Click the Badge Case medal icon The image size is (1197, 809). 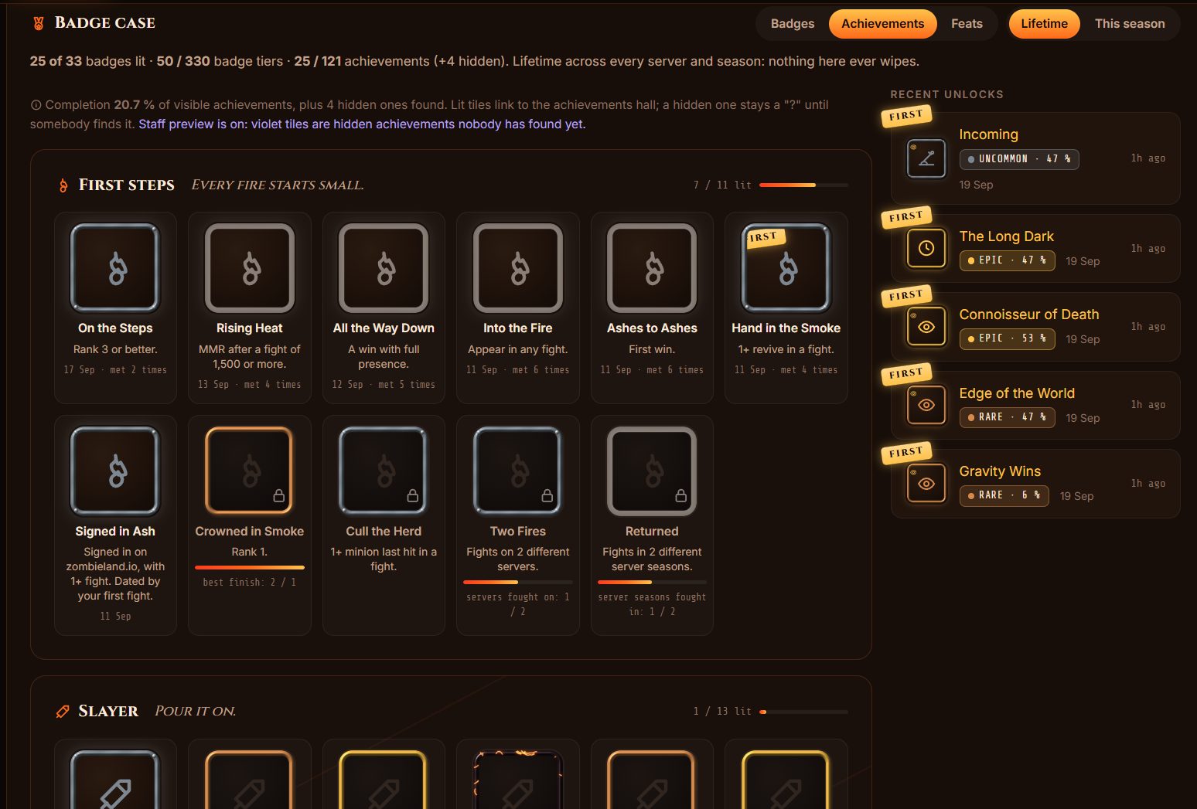(x=38, y=23)
